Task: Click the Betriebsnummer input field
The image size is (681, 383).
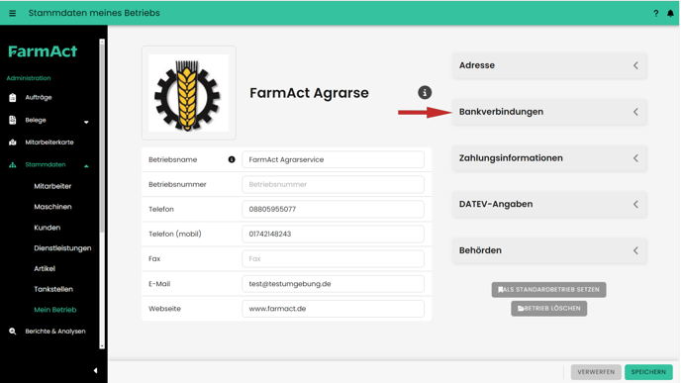Action: pyautogui.click(x=333, y=184)
